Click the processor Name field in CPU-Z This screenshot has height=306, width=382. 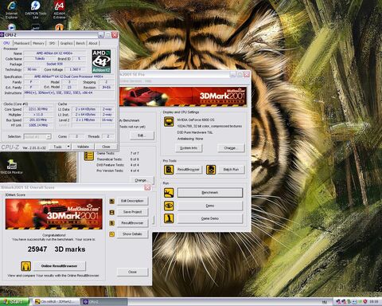(x=55, y=53)
